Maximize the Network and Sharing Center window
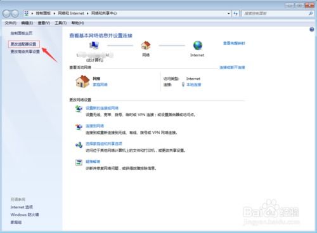 pyautogui.click(x=299, y=5)
